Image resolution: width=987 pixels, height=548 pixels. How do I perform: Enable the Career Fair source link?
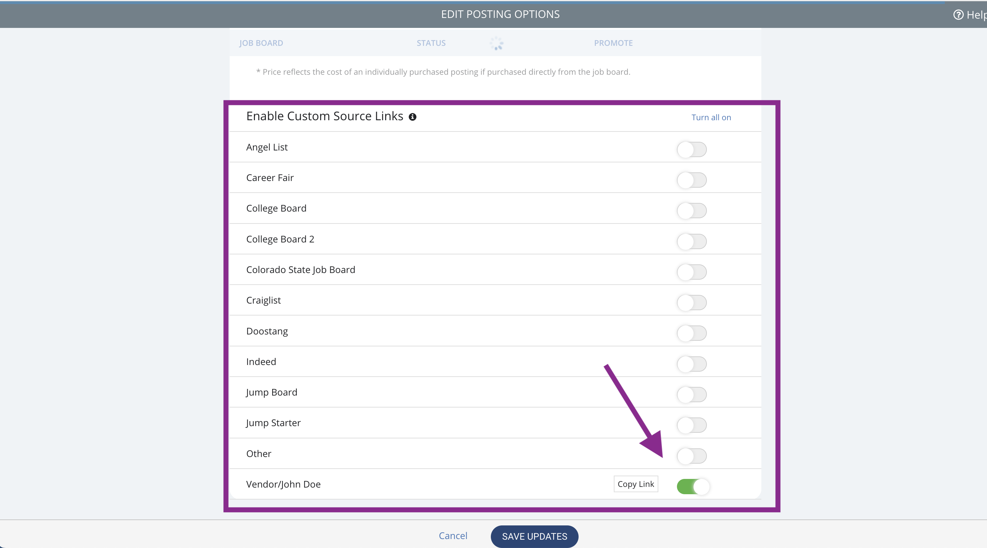point(692,180)
